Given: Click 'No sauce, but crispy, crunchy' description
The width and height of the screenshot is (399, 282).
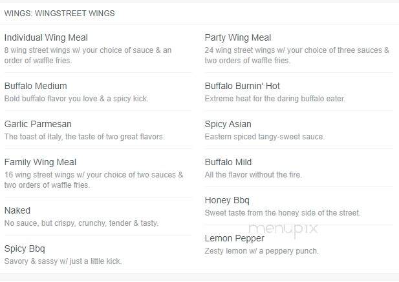Looking at the screenshot, I should [81, 223].
